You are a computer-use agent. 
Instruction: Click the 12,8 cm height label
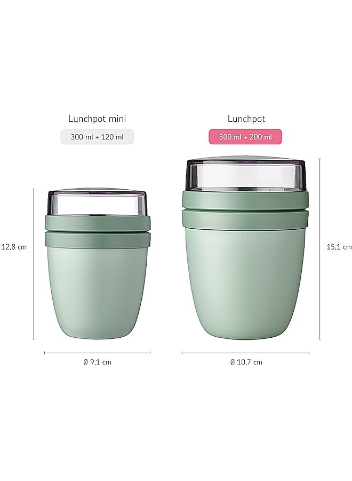[x=14, y=246]
